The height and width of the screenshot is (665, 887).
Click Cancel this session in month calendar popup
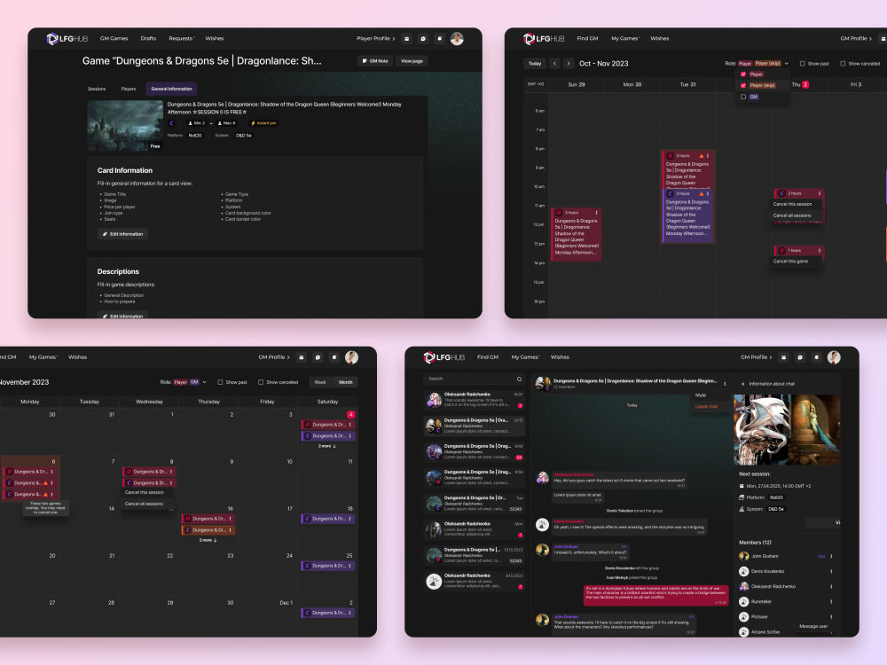click(145, 492)
